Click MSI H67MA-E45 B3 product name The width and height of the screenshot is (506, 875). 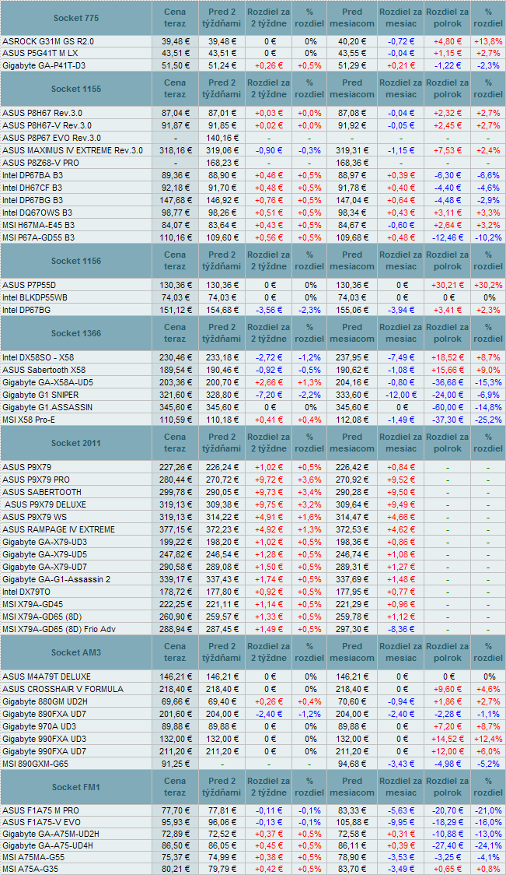[39, 225]
